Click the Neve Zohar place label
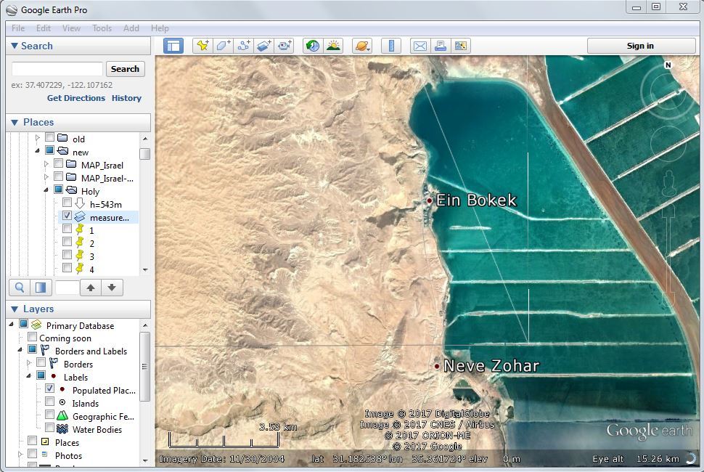Screen dimensions: 704x472 coord(491,366)
